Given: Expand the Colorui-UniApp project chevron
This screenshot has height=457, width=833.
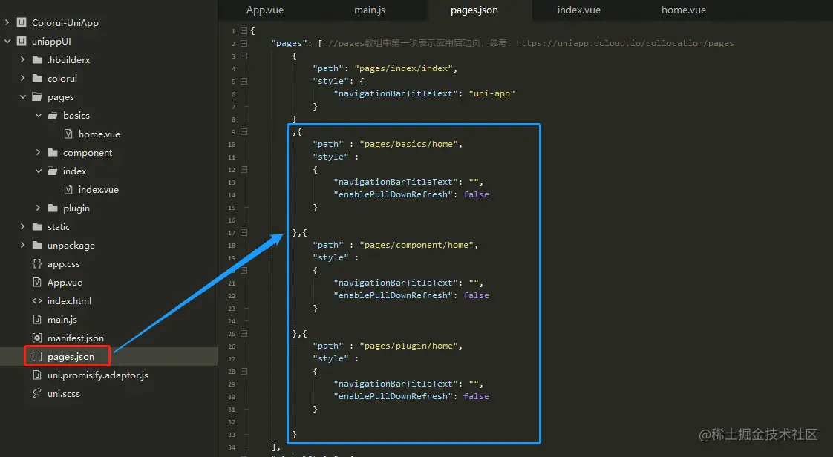Looking at the screenshot, I should coord(7,22).
